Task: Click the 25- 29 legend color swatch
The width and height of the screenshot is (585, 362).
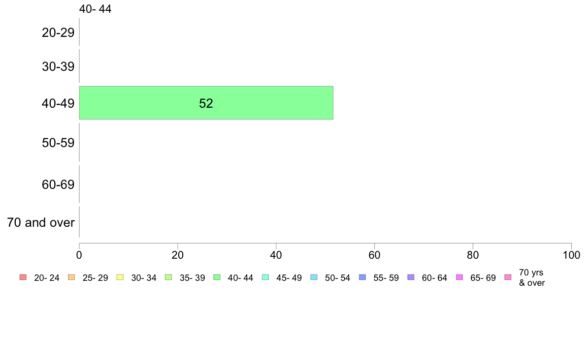Action: pos(71,277)
